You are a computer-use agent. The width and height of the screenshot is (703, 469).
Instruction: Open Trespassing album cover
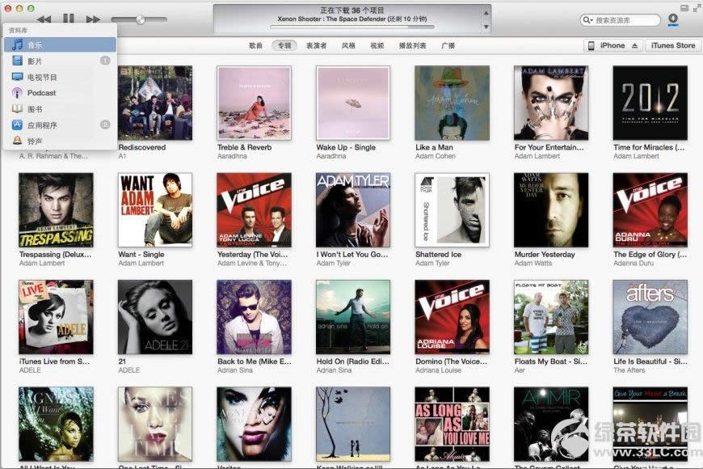click(56, 210)
